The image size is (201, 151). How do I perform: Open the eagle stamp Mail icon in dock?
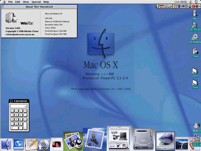point(95,139)
